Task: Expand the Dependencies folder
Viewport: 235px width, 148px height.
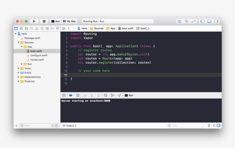Action: (x=19, y=77)
